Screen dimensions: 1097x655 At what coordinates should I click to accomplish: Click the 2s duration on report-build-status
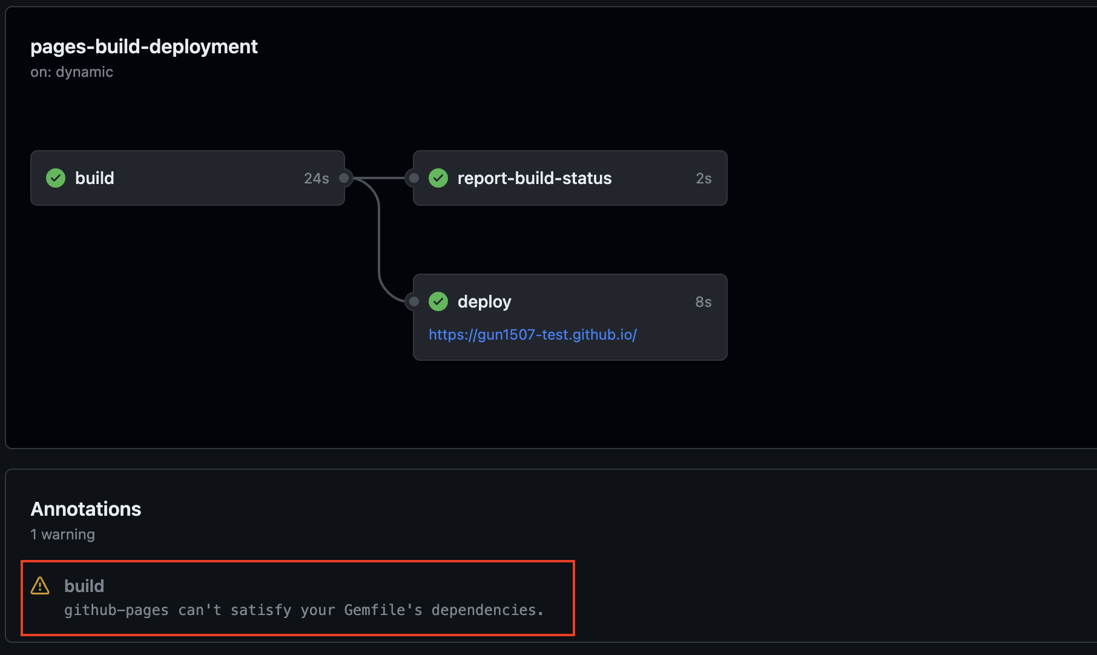703,179
